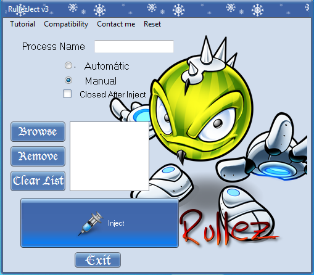This screenshot has height=275, width=314.
Task: Enable the Closed After Inject checkbox
Action: [x=67, y=94]
